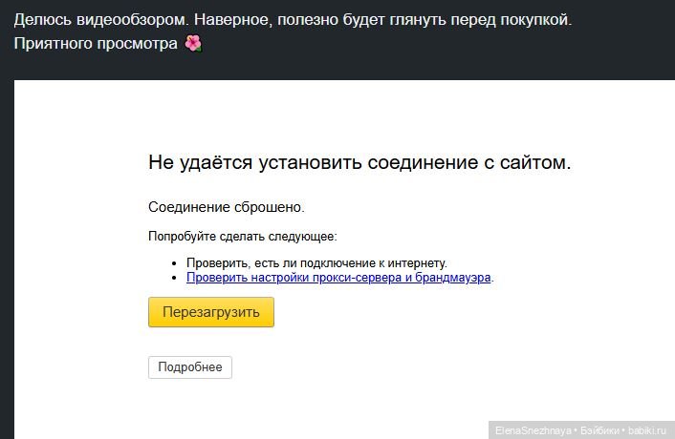675x439 pixels.
Task: Click the word сайтом in the heading
Action: [x=535, y=163]
